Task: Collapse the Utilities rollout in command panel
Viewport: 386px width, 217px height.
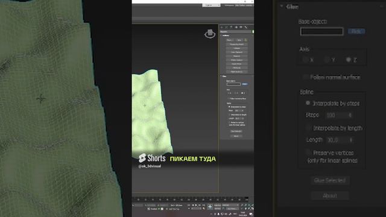Action: pos(221,36)
